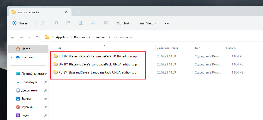Click pin icon next to Музыка
Screen dimensions: 263x120
(45, 107)
